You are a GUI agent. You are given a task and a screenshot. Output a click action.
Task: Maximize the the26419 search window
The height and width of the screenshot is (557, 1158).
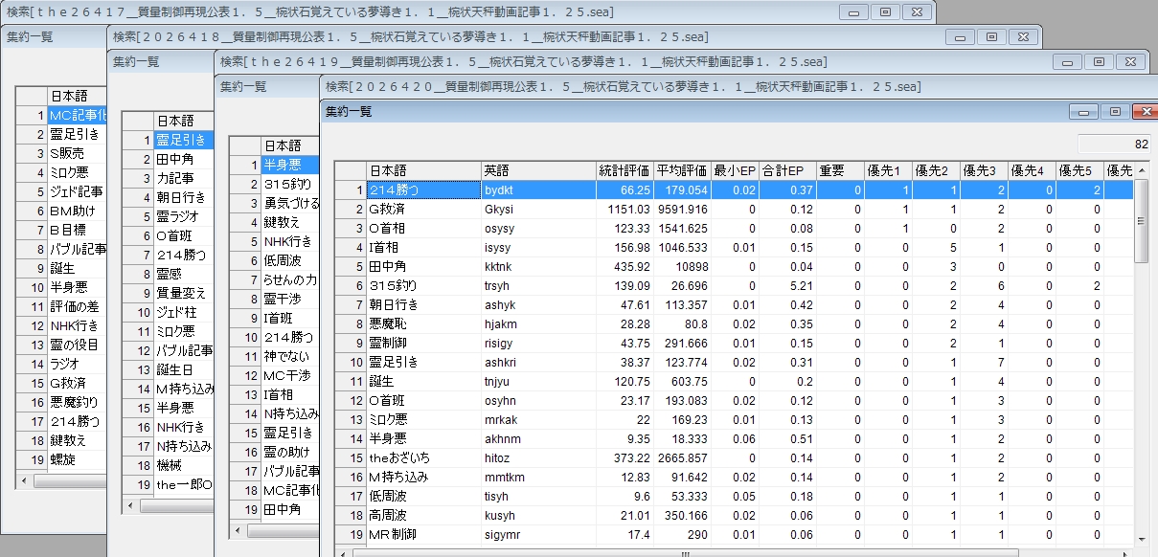(1098, 62)
